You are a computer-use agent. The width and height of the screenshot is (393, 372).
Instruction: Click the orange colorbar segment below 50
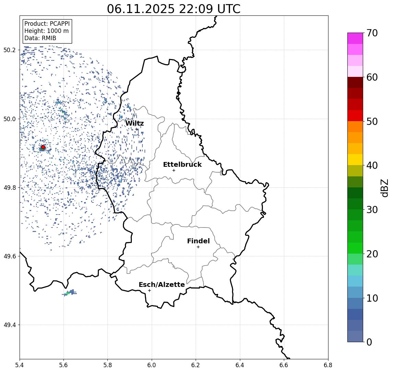355,127
